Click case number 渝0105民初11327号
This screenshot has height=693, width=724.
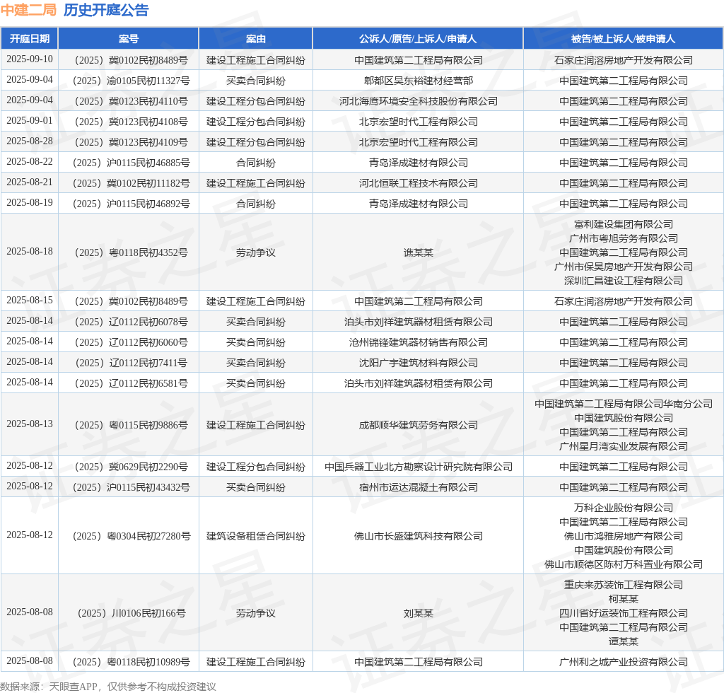pyautogui.click(x=131, y=81)
